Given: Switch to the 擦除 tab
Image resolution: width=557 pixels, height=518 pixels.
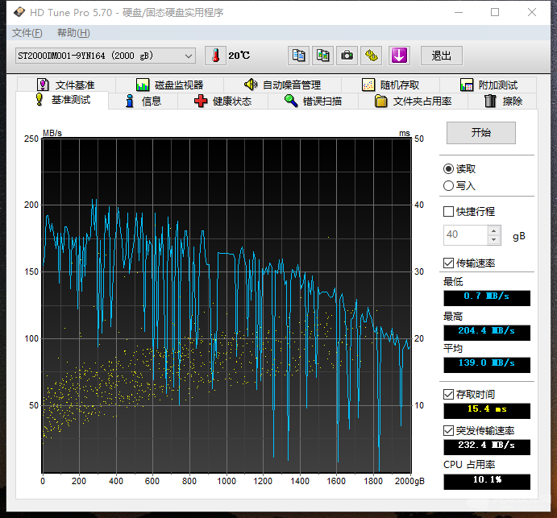Looking at the screenshot, I should click(503, 102).
